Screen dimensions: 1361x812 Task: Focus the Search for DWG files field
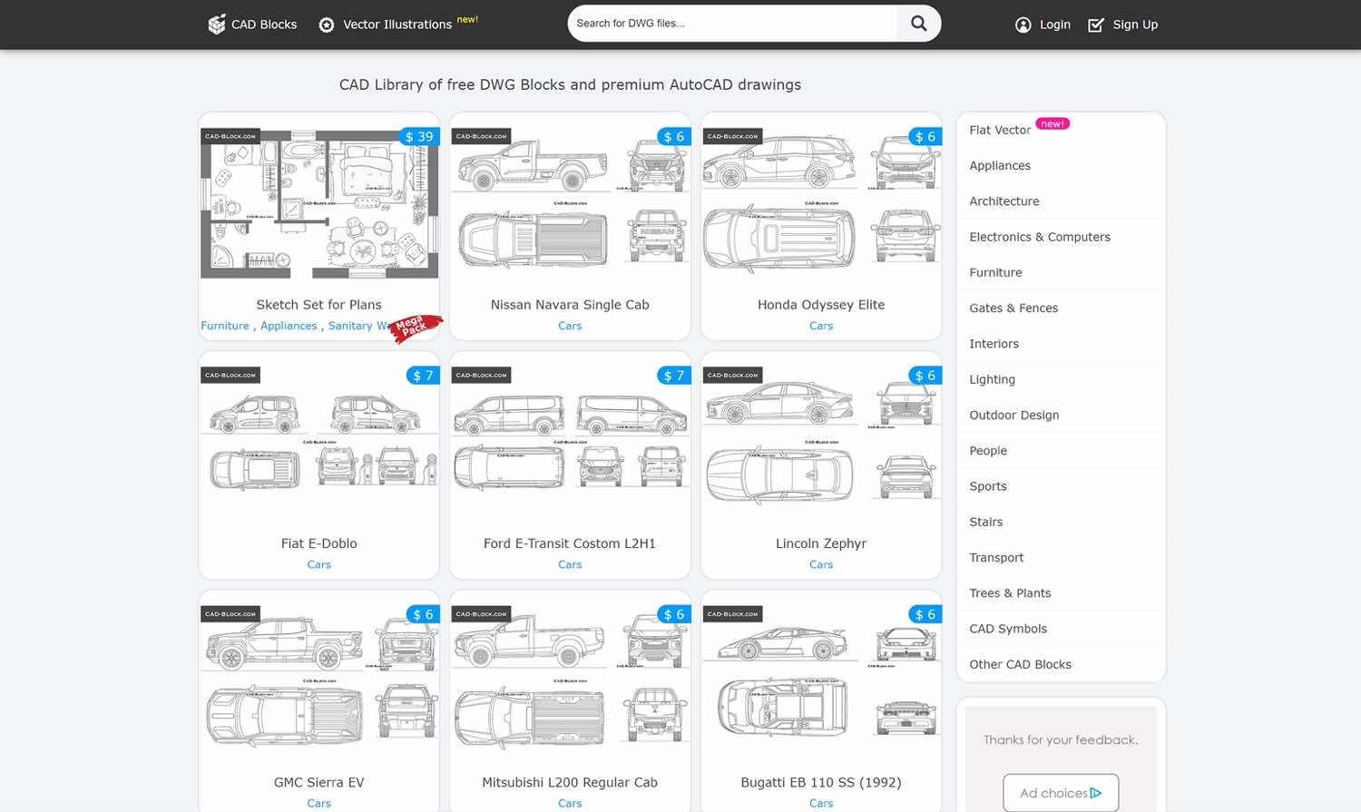click(x=732, y=24)
